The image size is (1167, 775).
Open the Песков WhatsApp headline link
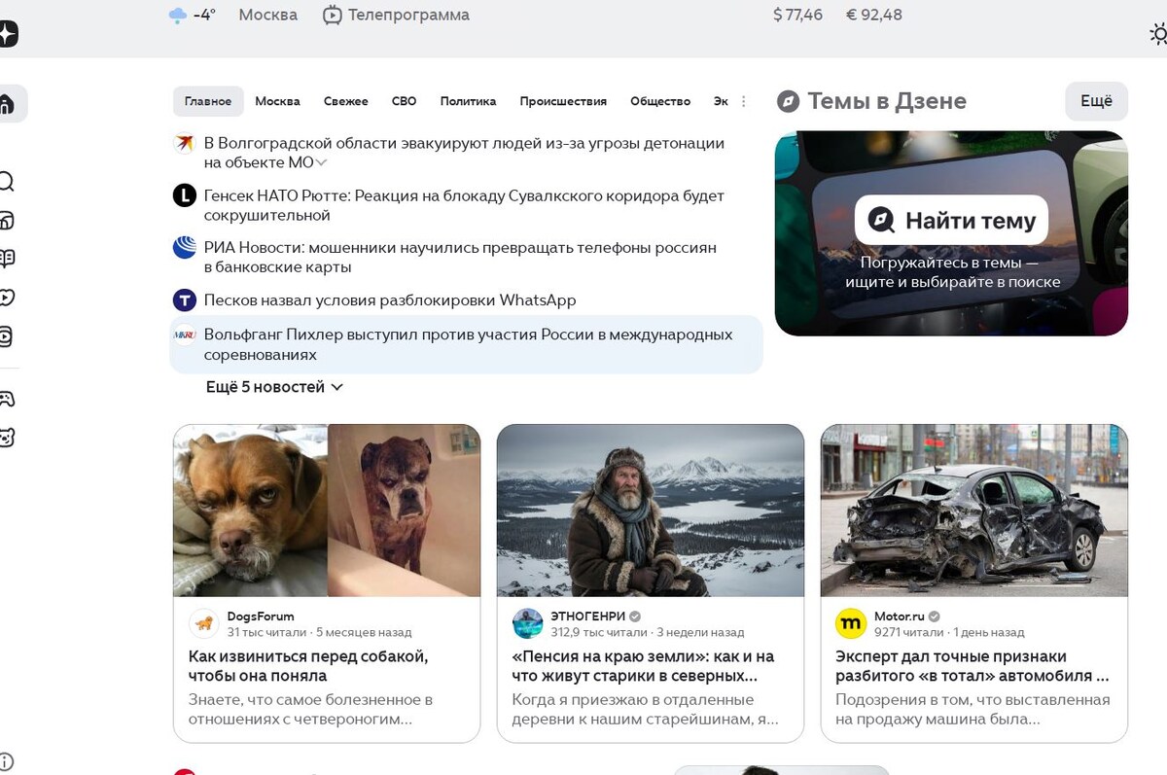[389, 300]
